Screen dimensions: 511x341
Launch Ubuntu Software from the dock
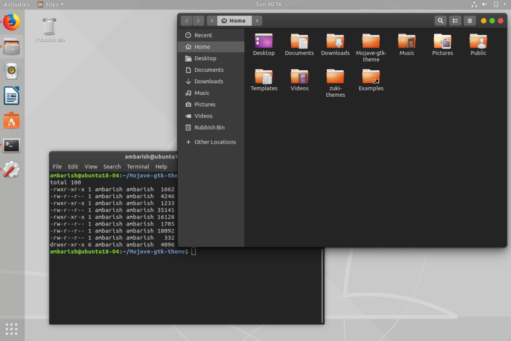tap(11, 119)
